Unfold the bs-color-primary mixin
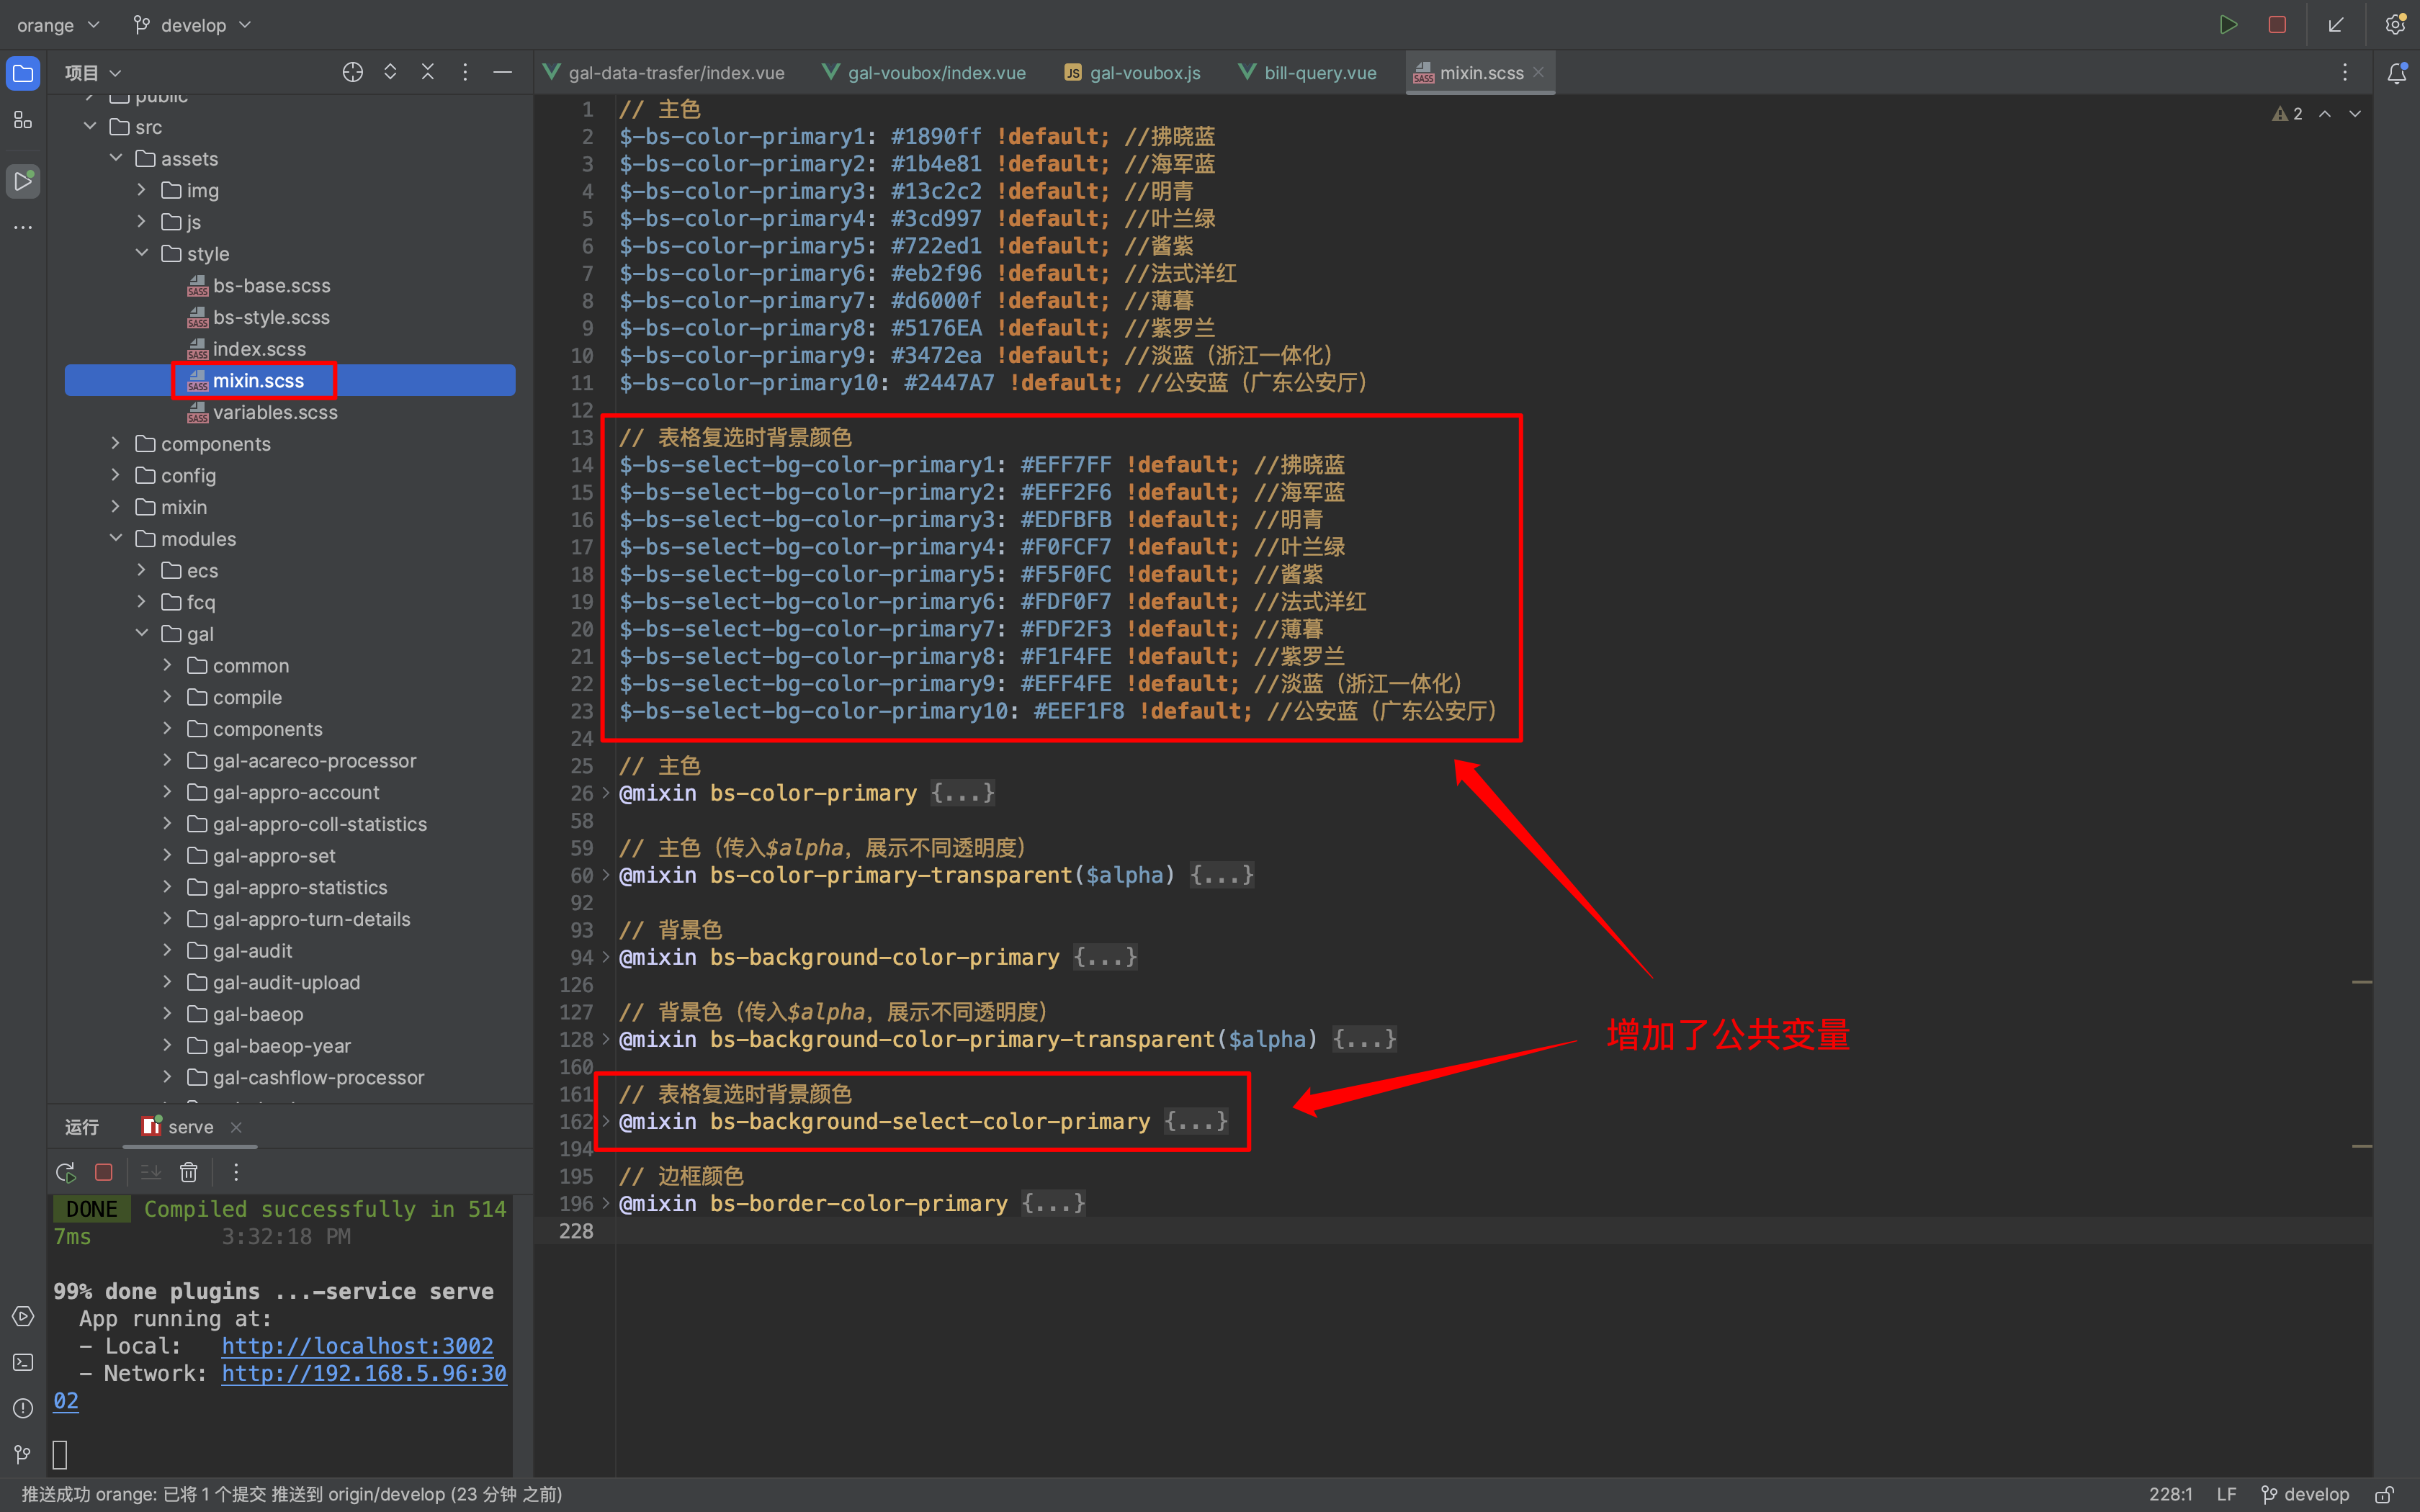2420x1512 pixels. pos(606,793)
